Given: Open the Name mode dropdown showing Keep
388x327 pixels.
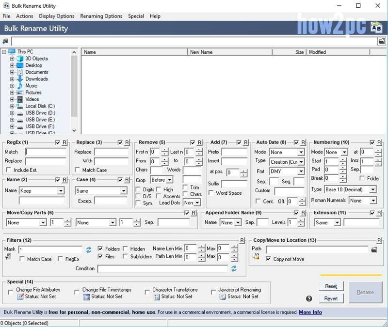Looking at the screenshot, I should pyautogui.click(x=42, y=190).
